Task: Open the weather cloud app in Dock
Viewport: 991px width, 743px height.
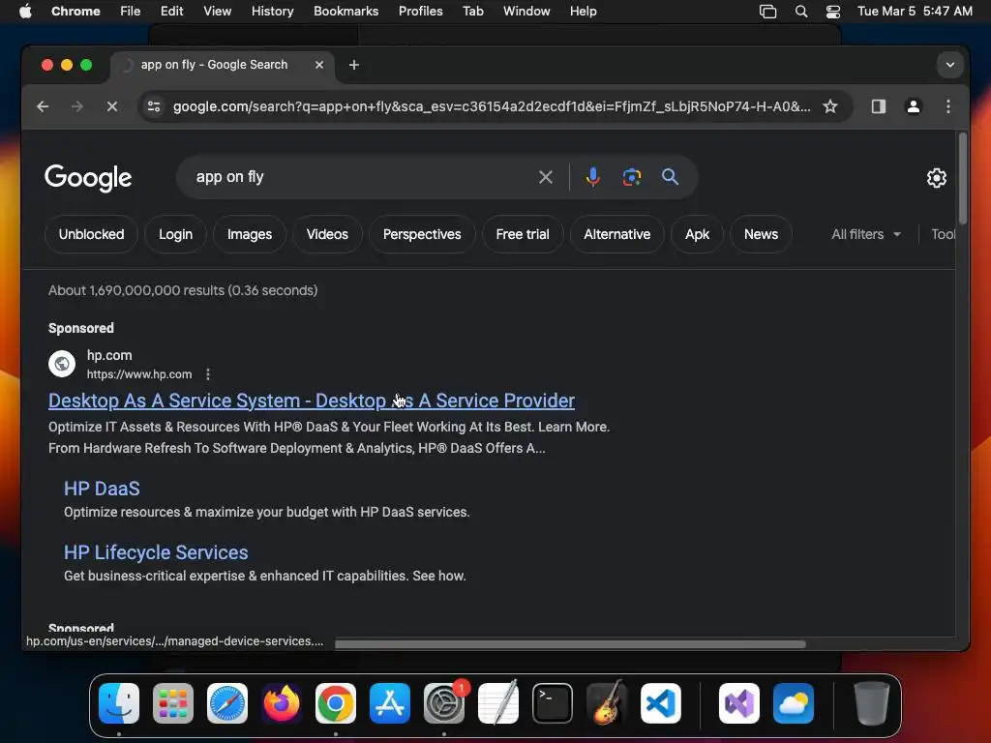Action: coord(794,703)
